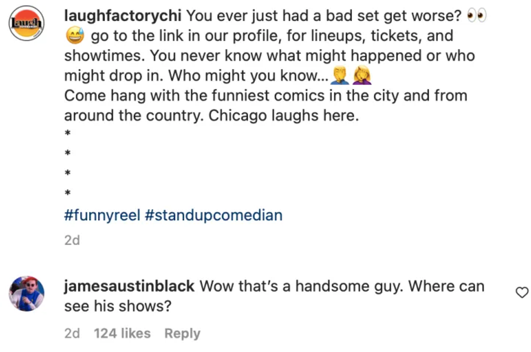Screen dimensions: 531x352
Task: Click the eyes emoji in the caption
Action: click(477, 16)
